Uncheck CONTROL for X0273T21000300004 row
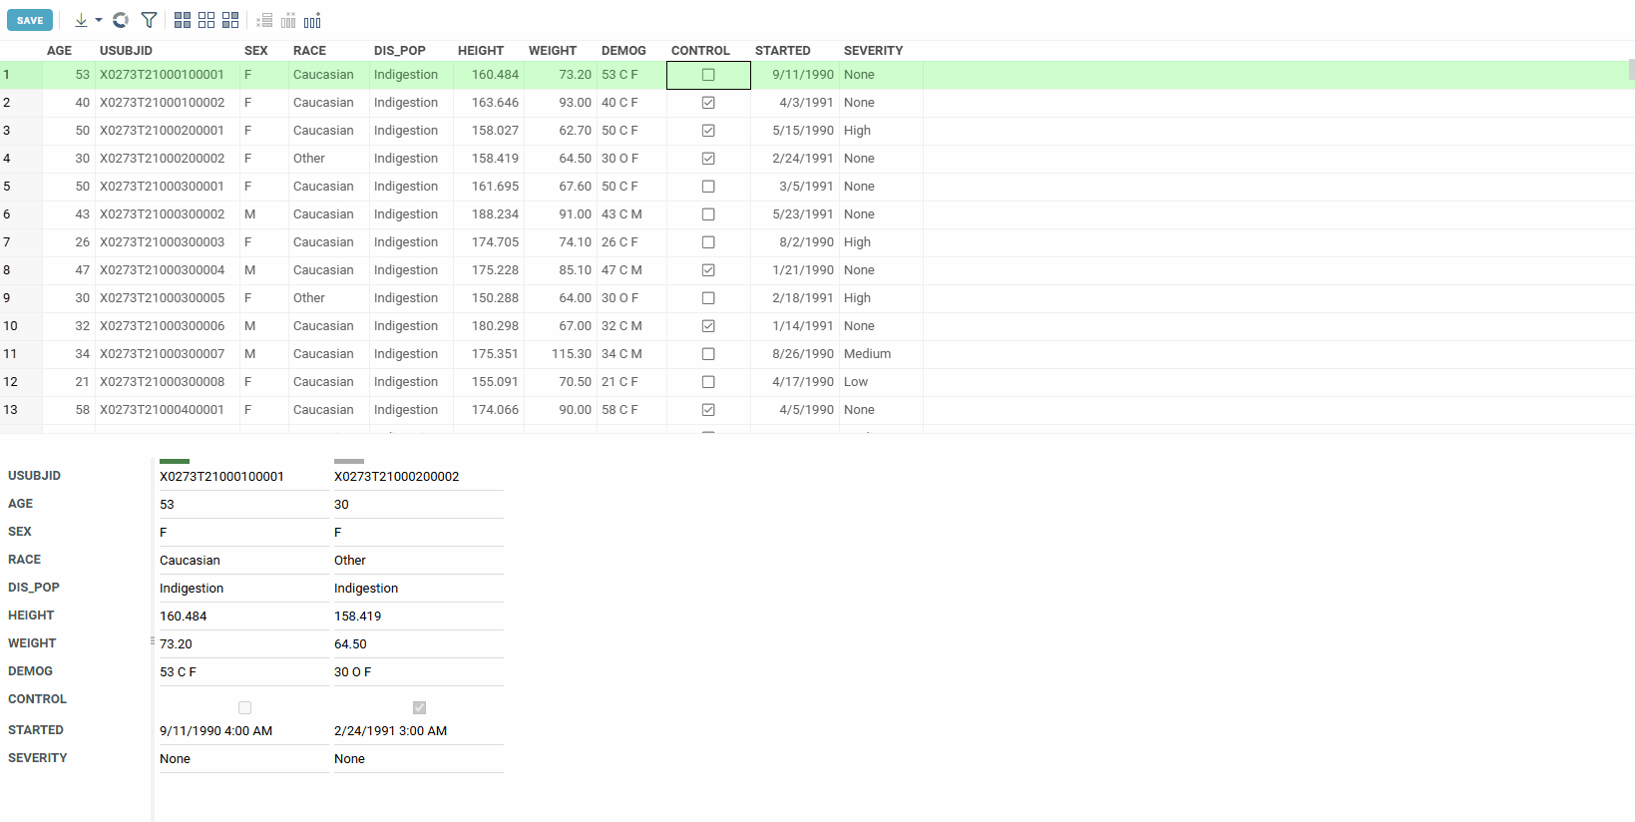Viewport: 1635px width, 822px height. coord(708,270)
